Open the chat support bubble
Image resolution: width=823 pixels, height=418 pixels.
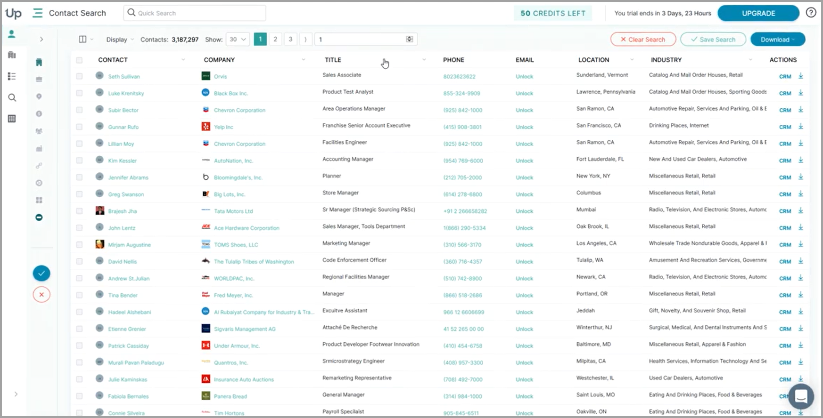click(x=801, y=396)
